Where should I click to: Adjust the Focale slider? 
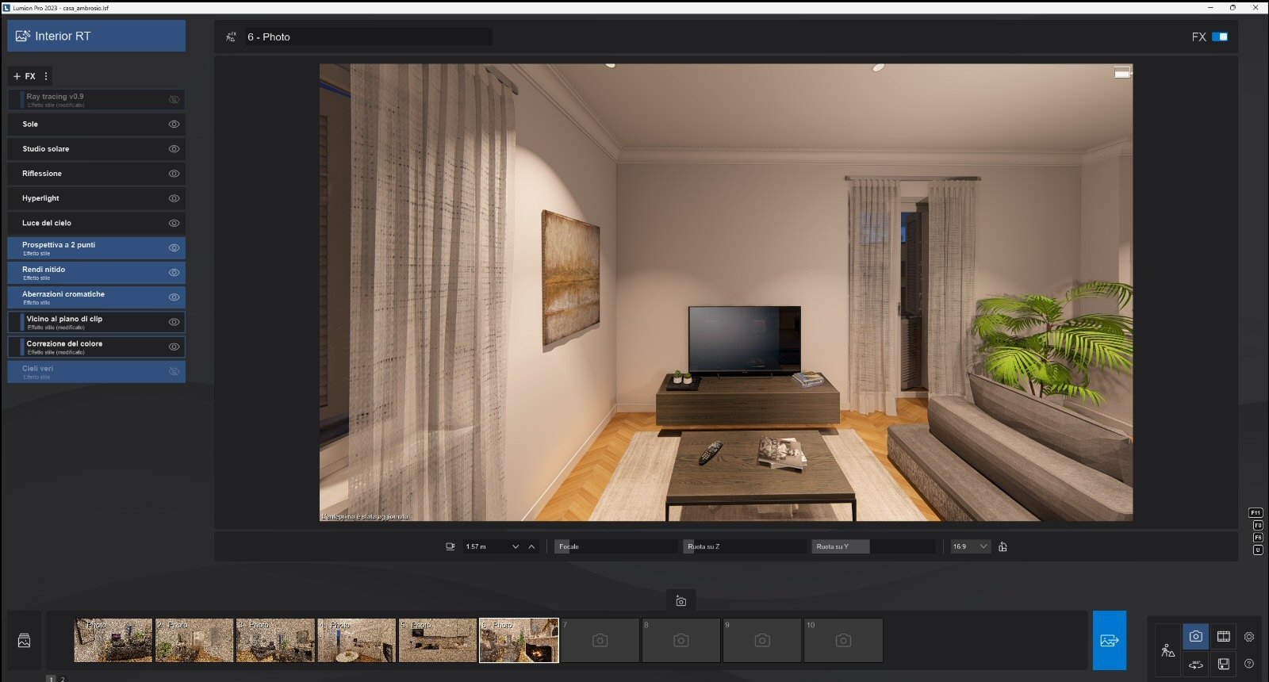[616, 546]
